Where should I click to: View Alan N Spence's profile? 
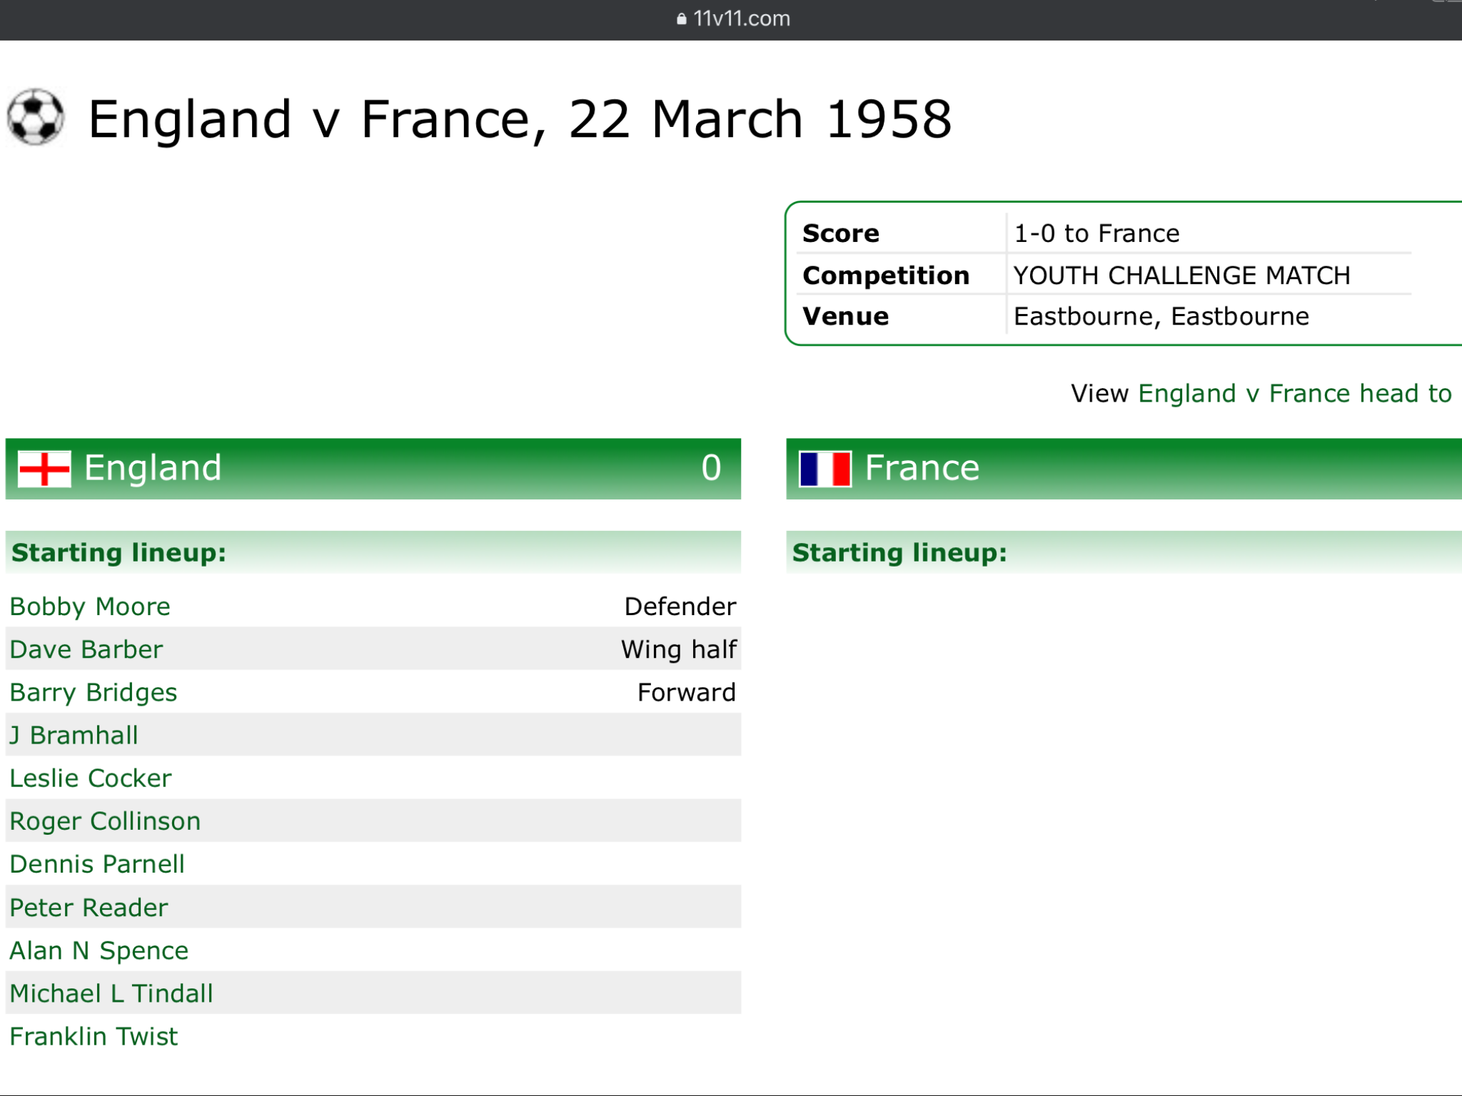tap(99, 950)
